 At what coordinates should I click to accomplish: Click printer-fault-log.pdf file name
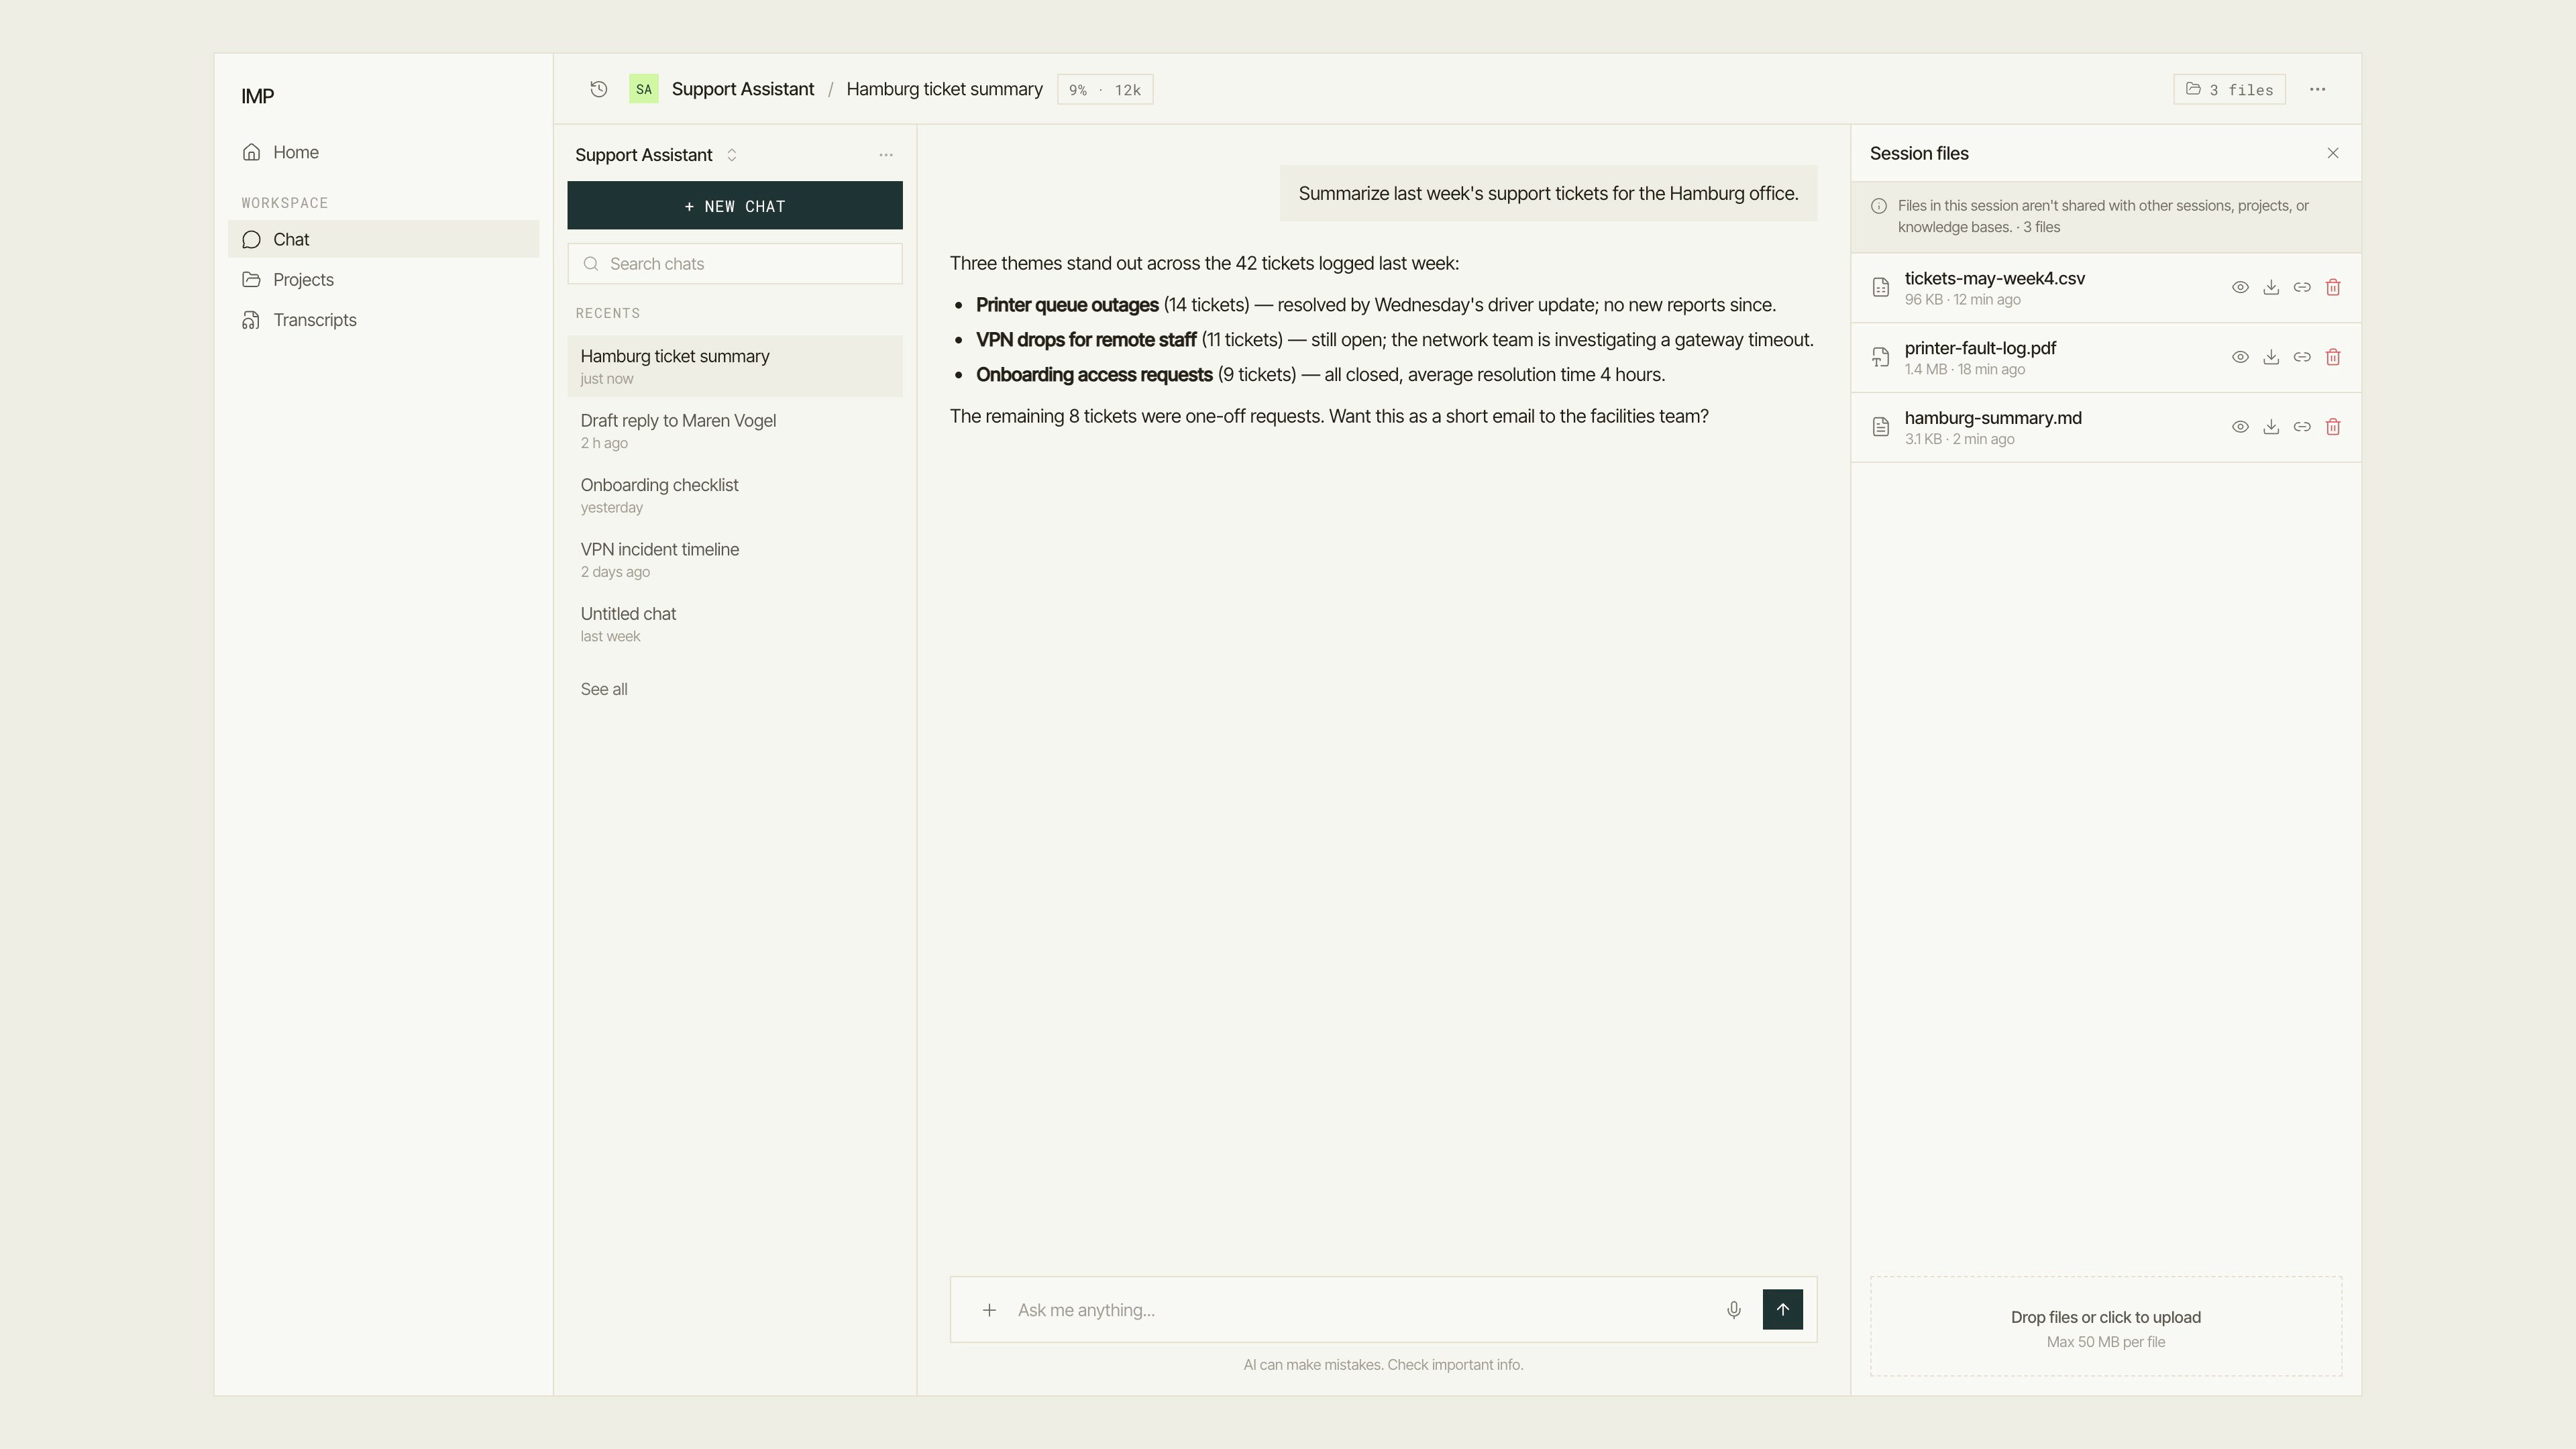tap(1980, 348)
